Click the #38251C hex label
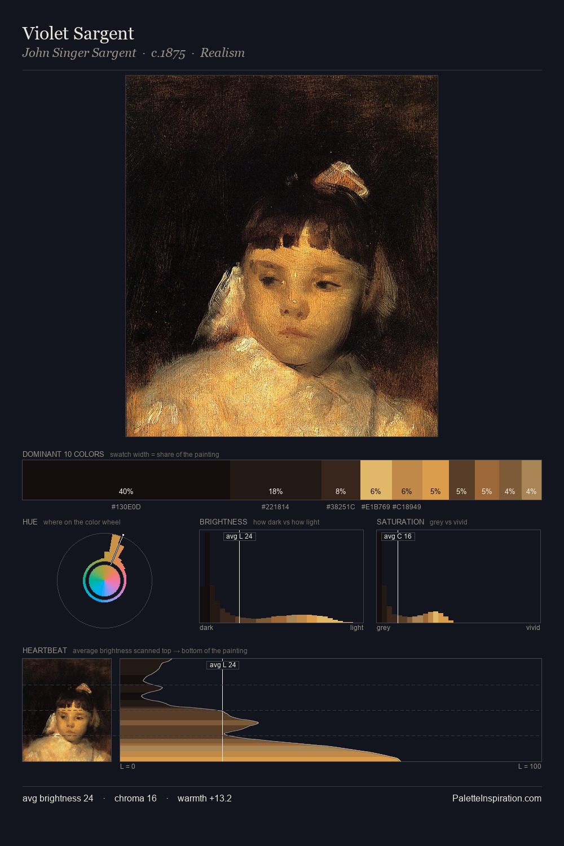The width and height of the screenshot is (564, 846). (341, 507)
